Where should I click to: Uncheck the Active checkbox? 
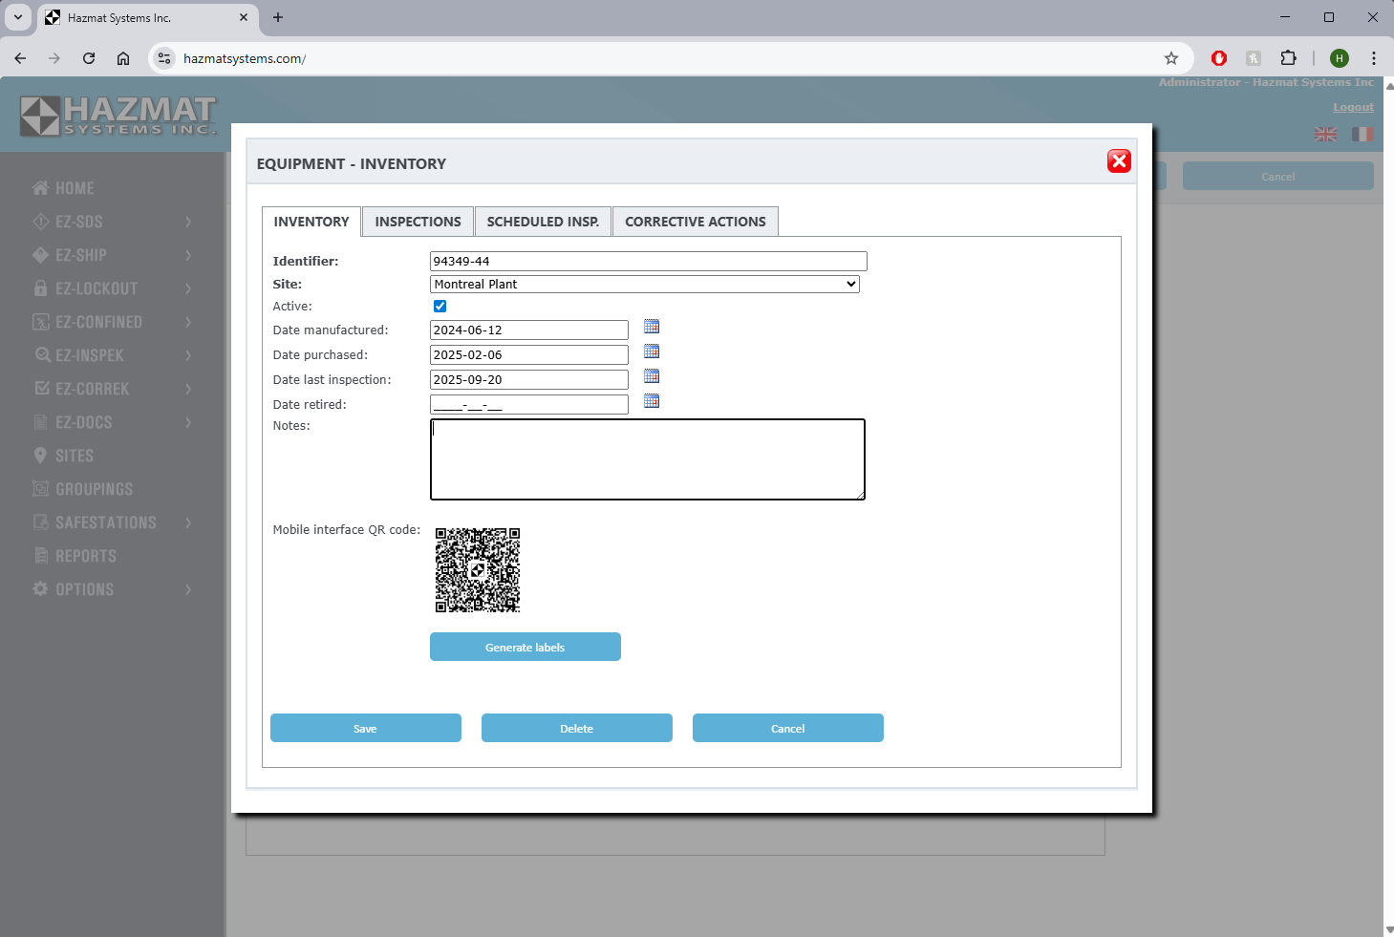440,307
